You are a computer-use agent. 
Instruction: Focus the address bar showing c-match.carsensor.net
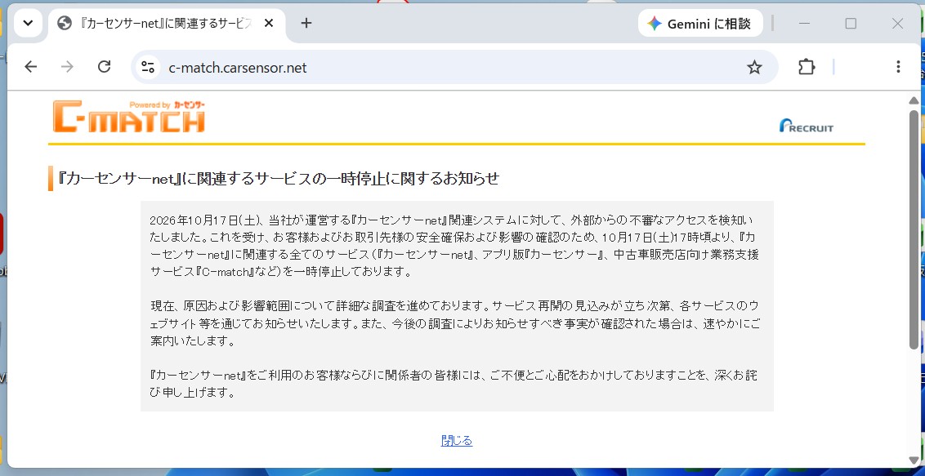(454, 67)
